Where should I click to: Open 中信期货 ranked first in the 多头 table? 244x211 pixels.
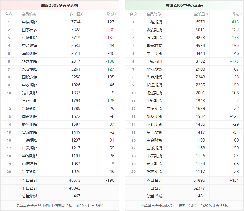30,22
